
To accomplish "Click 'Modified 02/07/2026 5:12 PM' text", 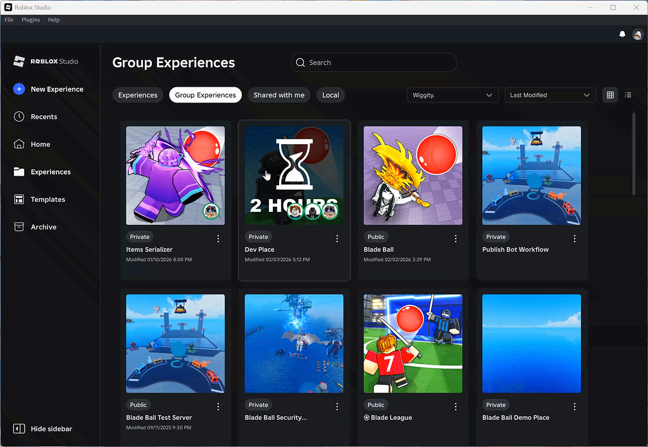I will (x=277, y=260).
